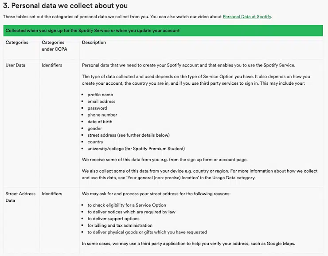Click 'Identifiers' in the Street Address Data row
The width and height of the screenshot is (328, 256).
52,194
